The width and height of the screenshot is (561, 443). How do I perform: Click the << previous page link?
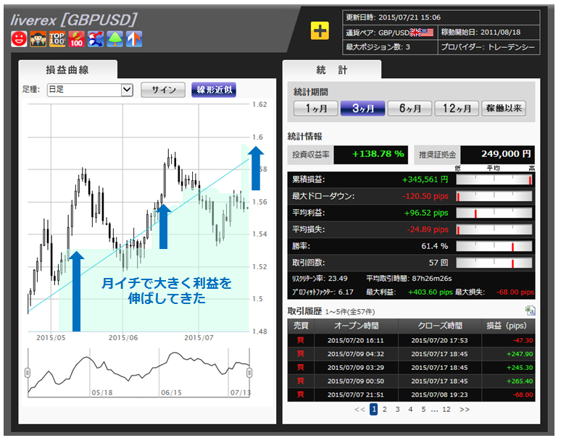(360, 410)
